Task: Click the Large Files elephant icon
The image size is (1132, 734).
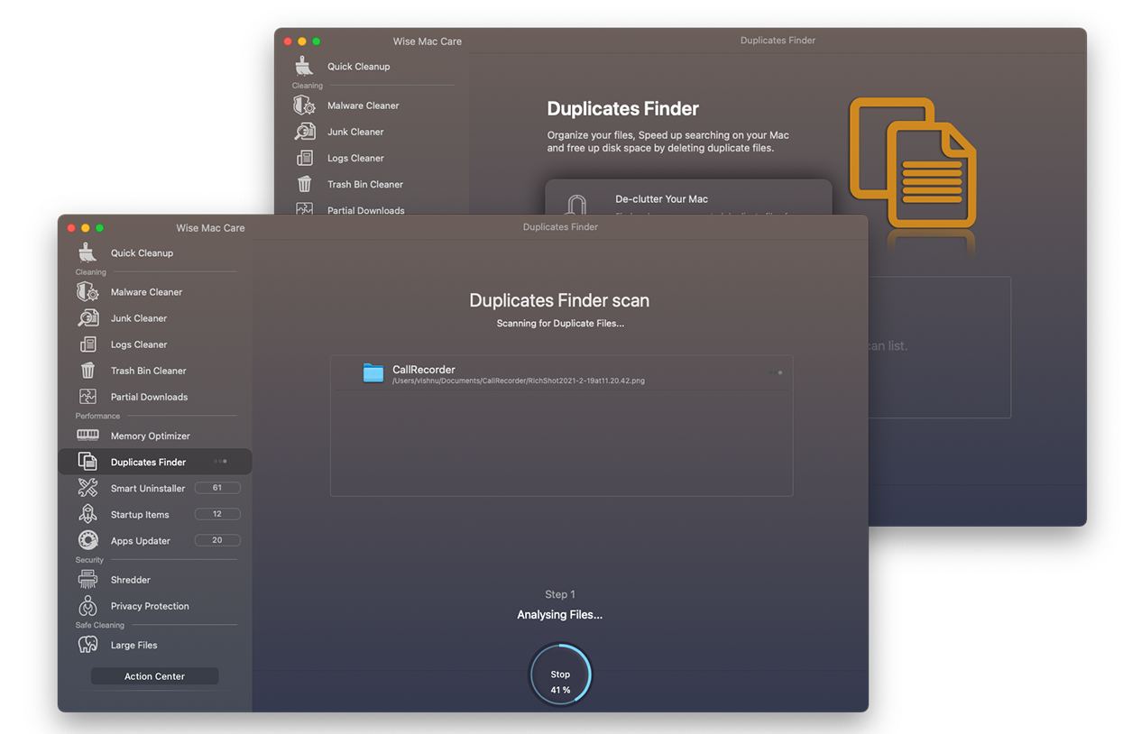Action: tap(87, 645)
